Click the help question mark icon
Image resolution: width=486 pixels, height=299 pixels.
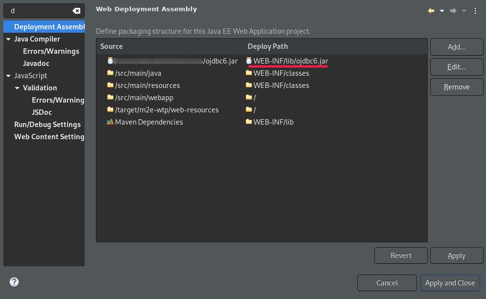point(14,282)
